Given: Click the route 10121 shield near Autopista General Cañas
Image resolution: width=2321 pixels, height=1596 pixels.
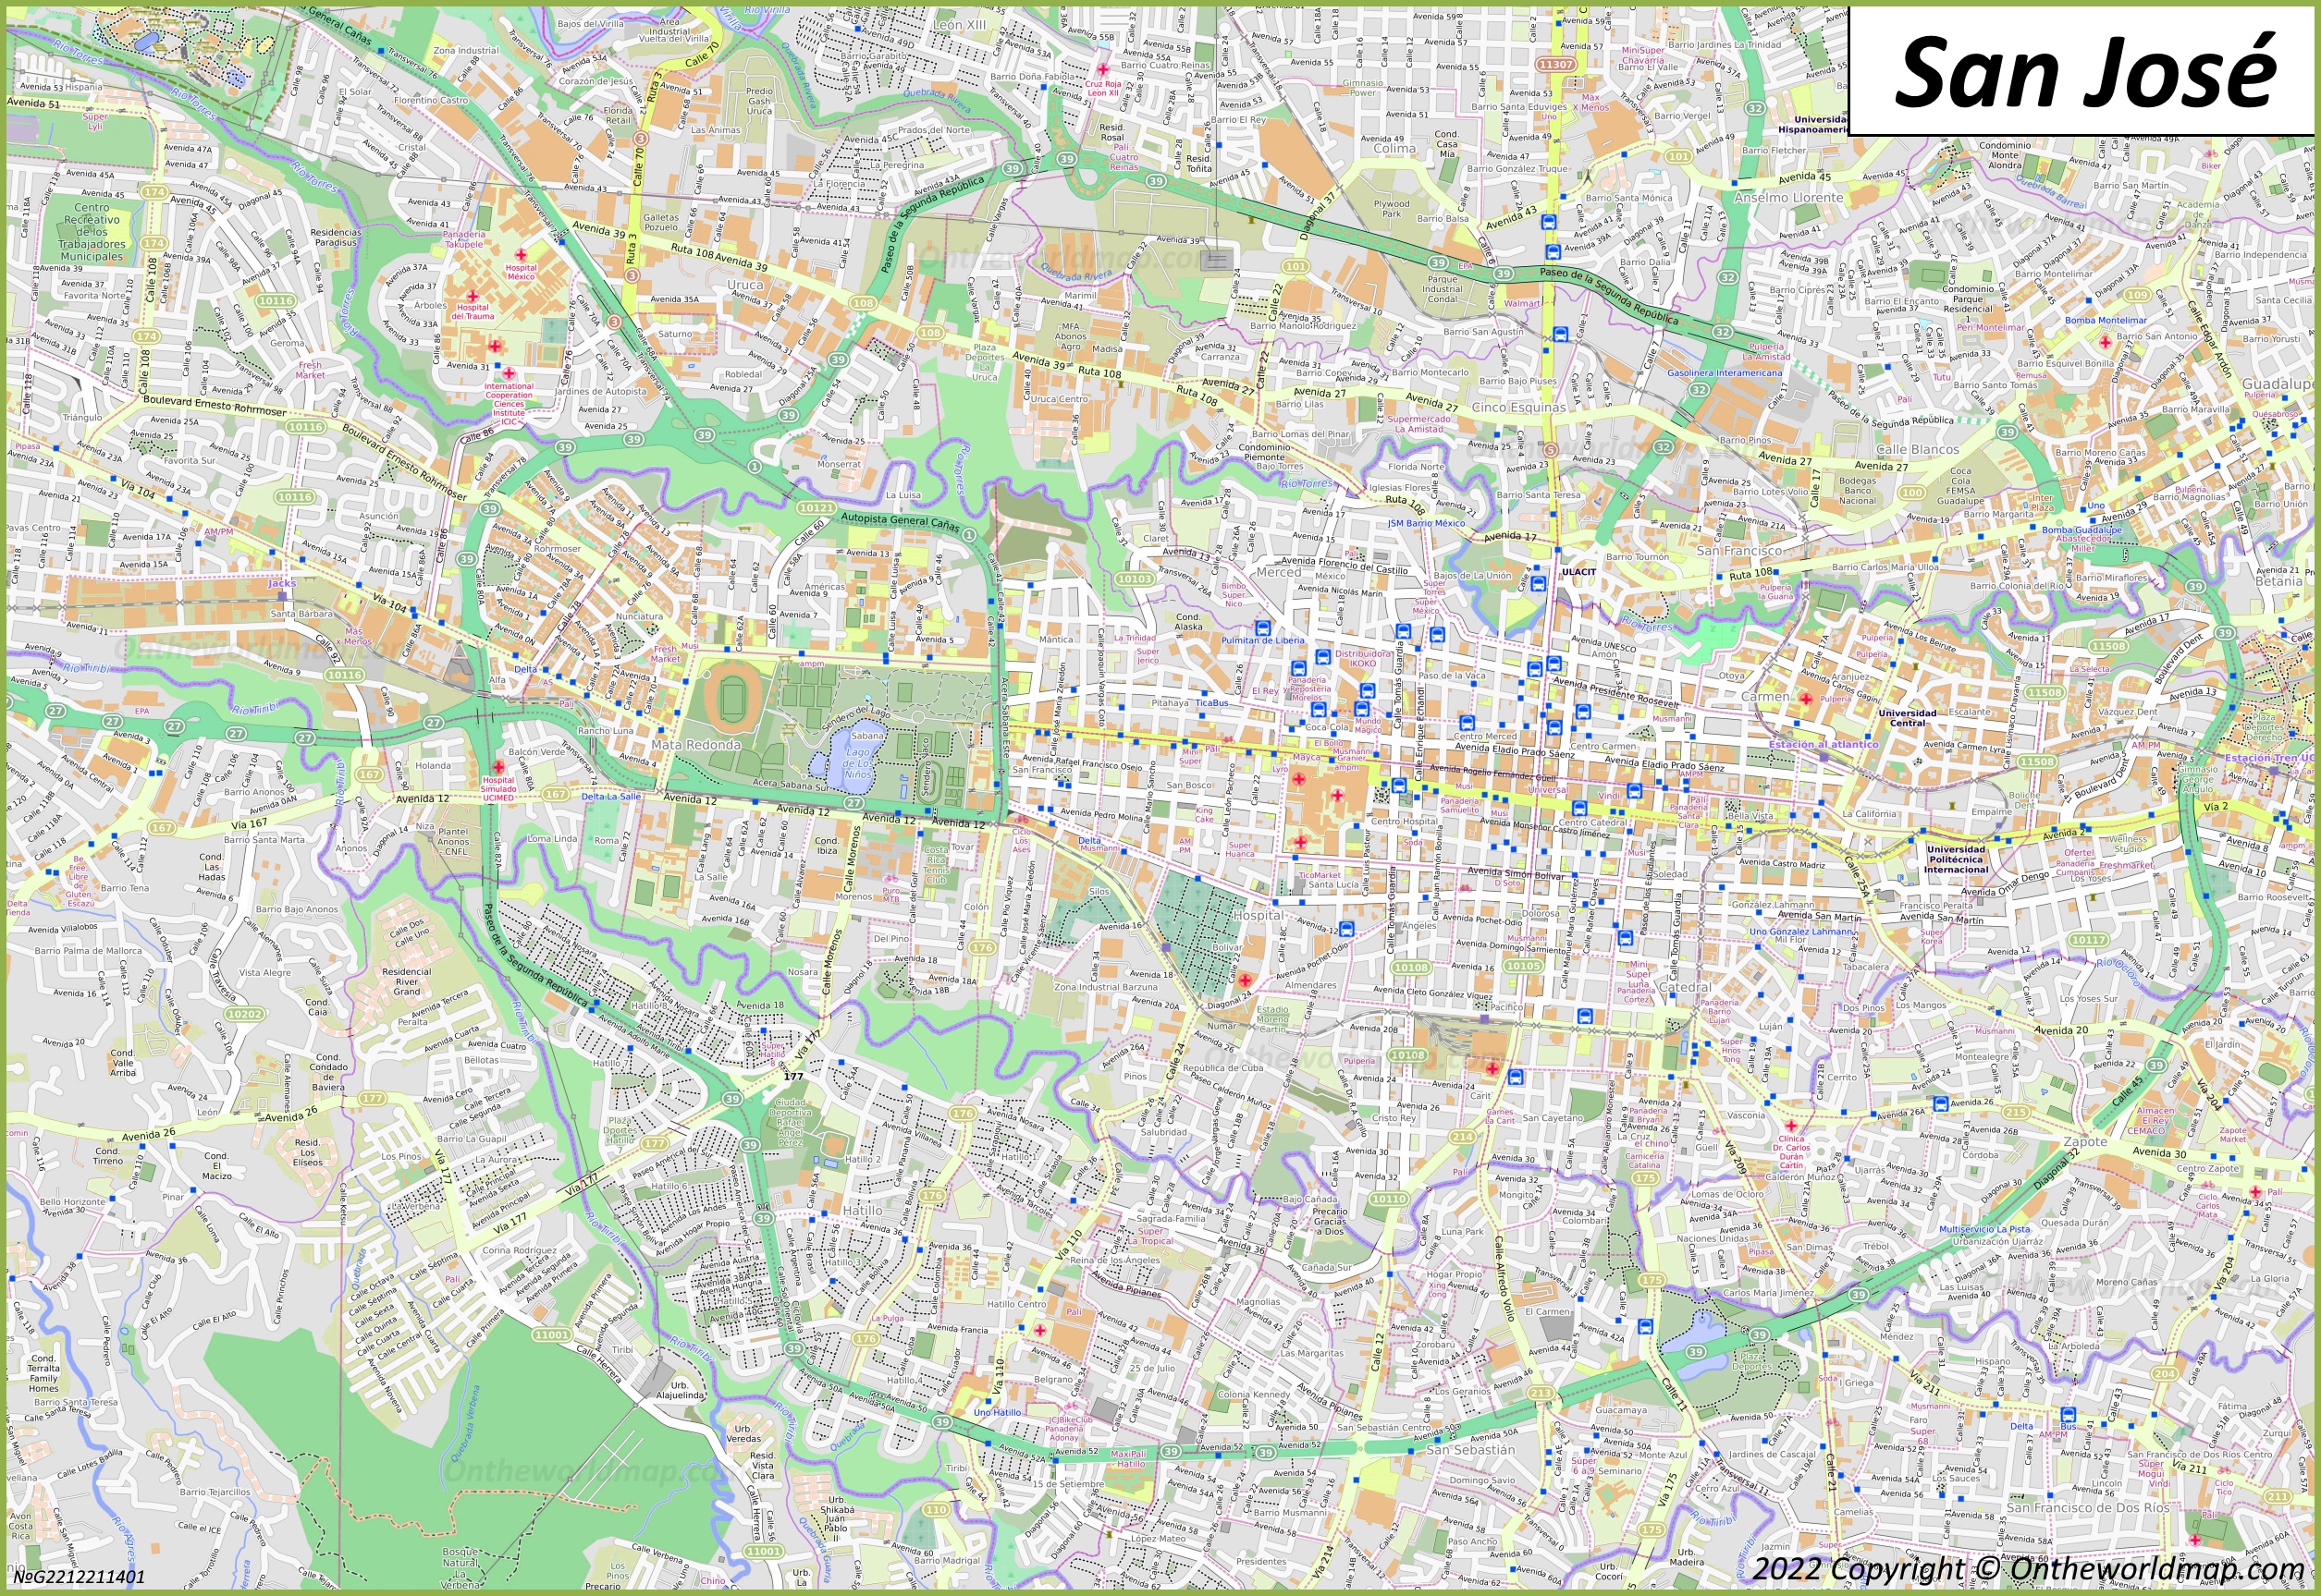Looking at the screenshot, I should 816,508.
